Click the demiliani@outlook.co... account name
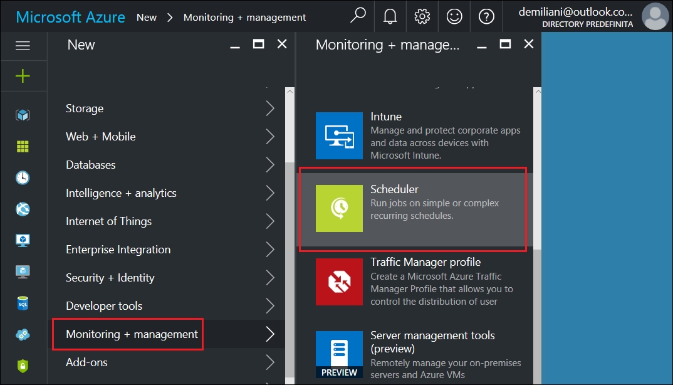Image resolution: width=673 pixels, height=385 pixels. pos(576,12)
